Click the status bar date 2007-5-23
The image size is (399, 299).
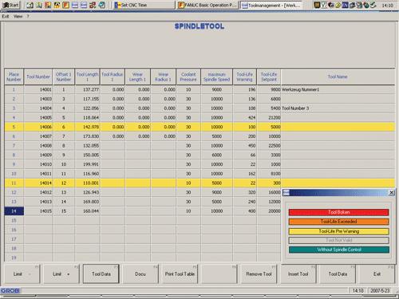click(380, 290)
